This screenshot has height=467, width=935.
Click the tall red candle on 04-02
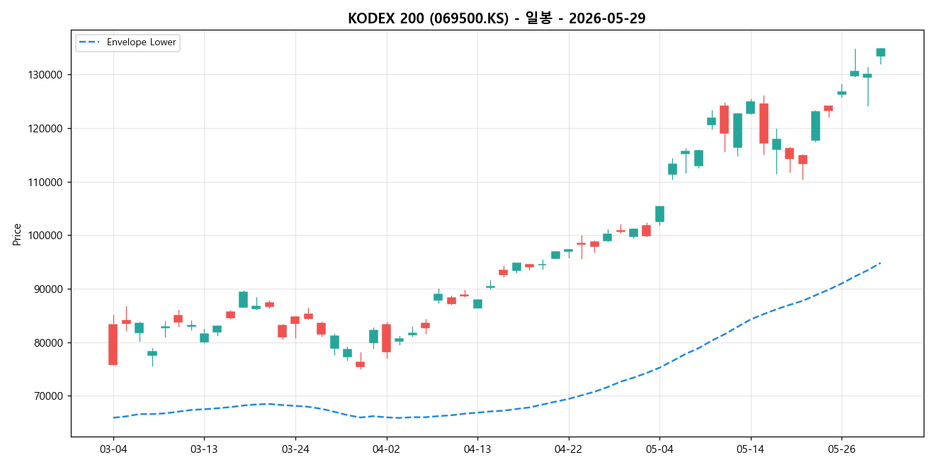pos(386,338)
